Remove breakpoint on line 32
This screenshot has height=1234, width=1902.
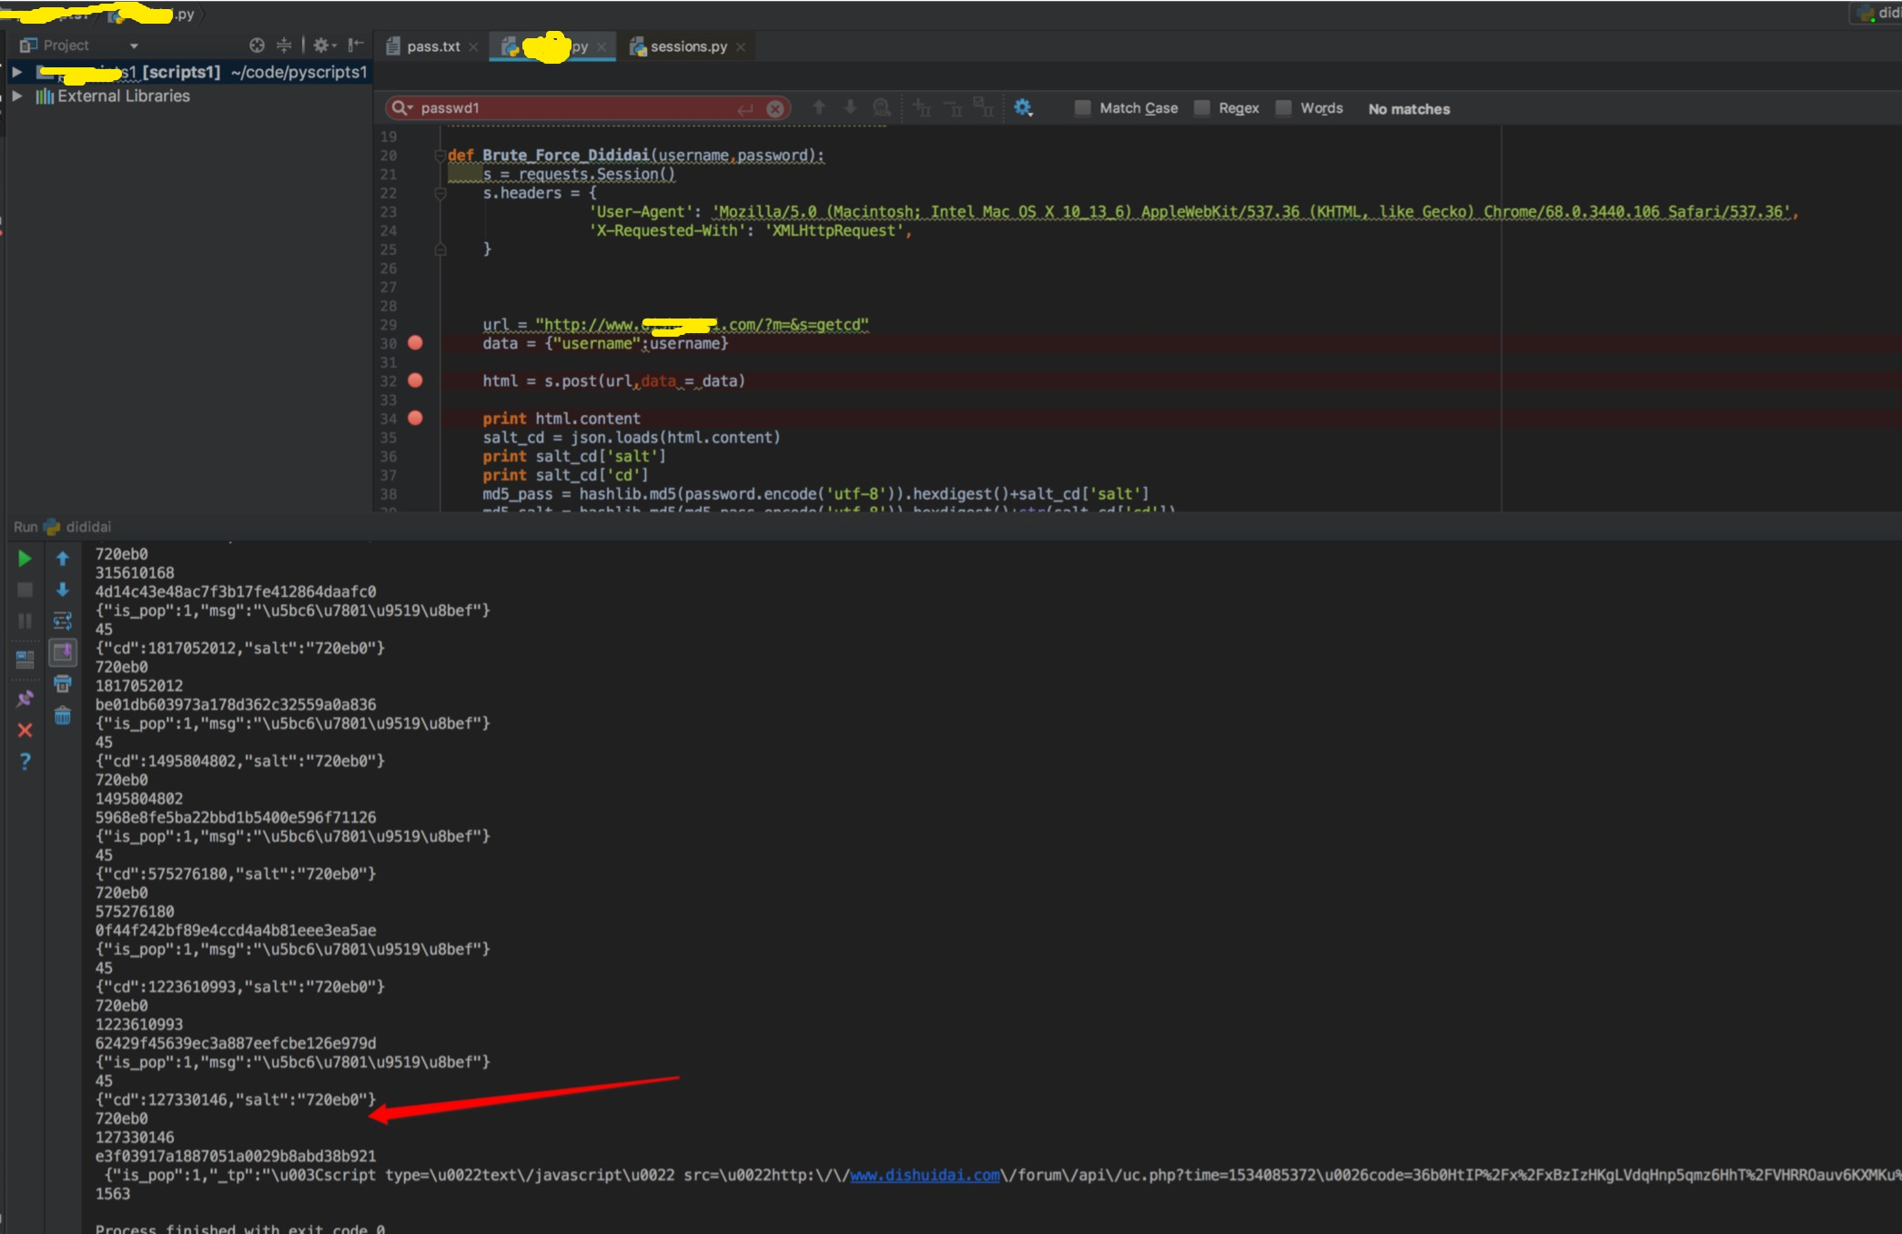tap(415, 380)
